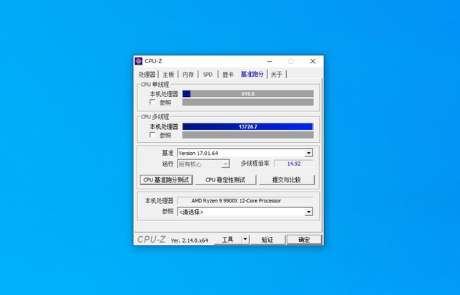Close the CPU-Z window
Viewport: 460px width, 295px height.
[x=313, y=61]
